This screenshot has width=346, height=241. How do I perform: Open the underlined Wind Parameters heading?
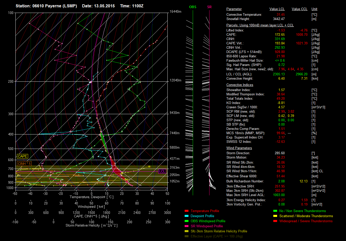[x=239, y=148]
